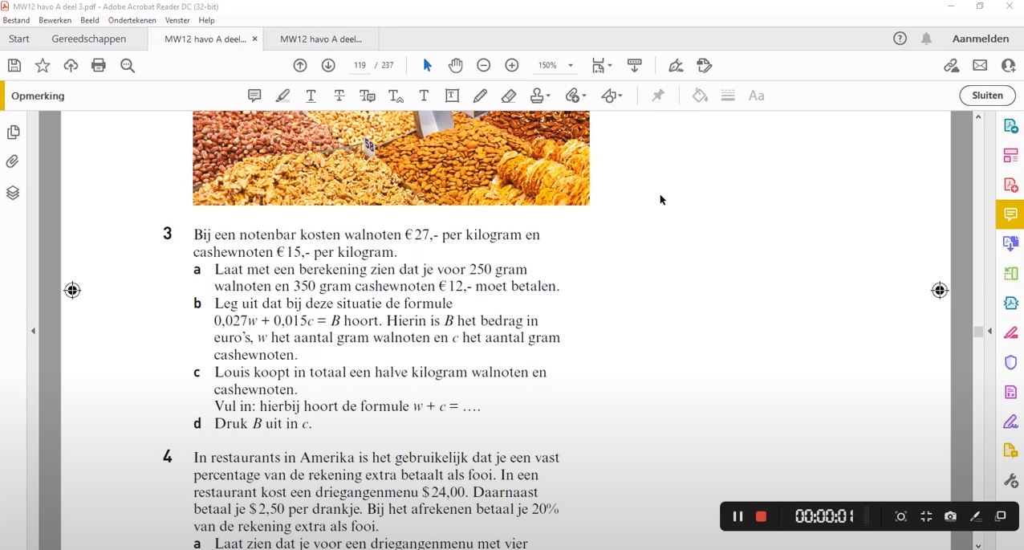Open the Bewerken menu

[x=55, y=20]
